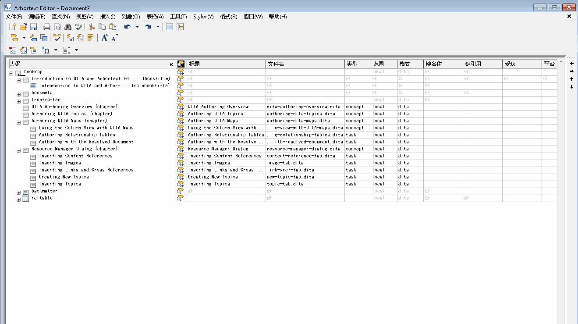Viewport: 578px width, 324px height.
Task: Click the locate icon in the column header
Action: pyautogui.click(x=181, y=64)
